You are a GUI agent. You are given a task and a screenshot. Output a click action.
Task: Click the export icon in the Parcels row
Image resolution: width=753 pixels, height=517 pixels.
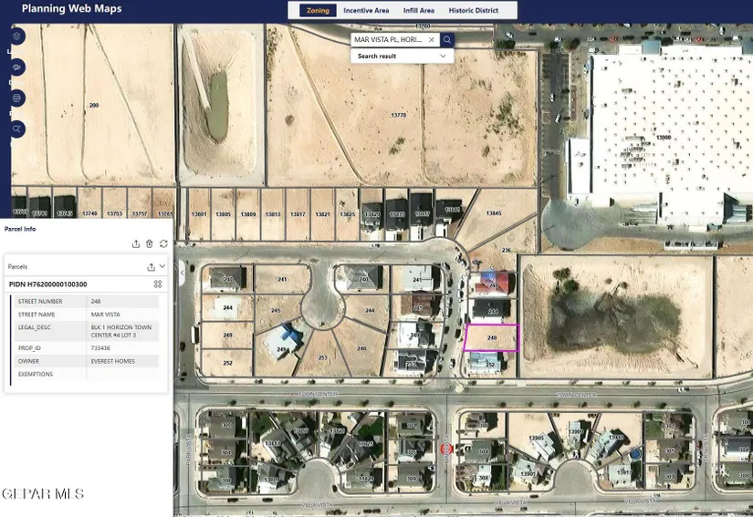coord(151,267)
